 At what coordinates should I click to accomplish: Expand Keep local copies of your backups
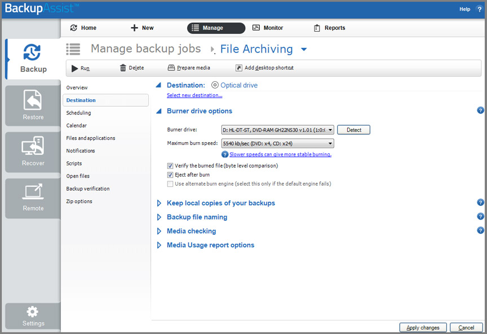pyautogui.click(x=159, y=203)
